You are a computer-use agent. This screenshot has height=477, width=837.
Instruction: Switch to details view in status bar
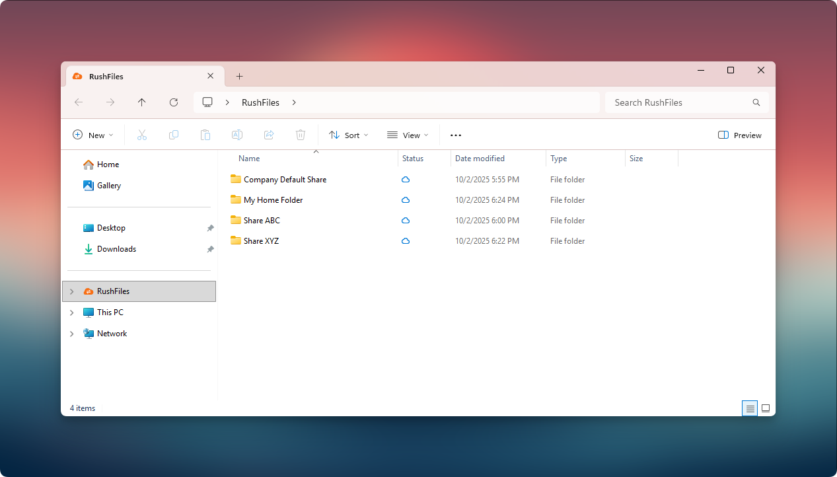click(750, 408)
